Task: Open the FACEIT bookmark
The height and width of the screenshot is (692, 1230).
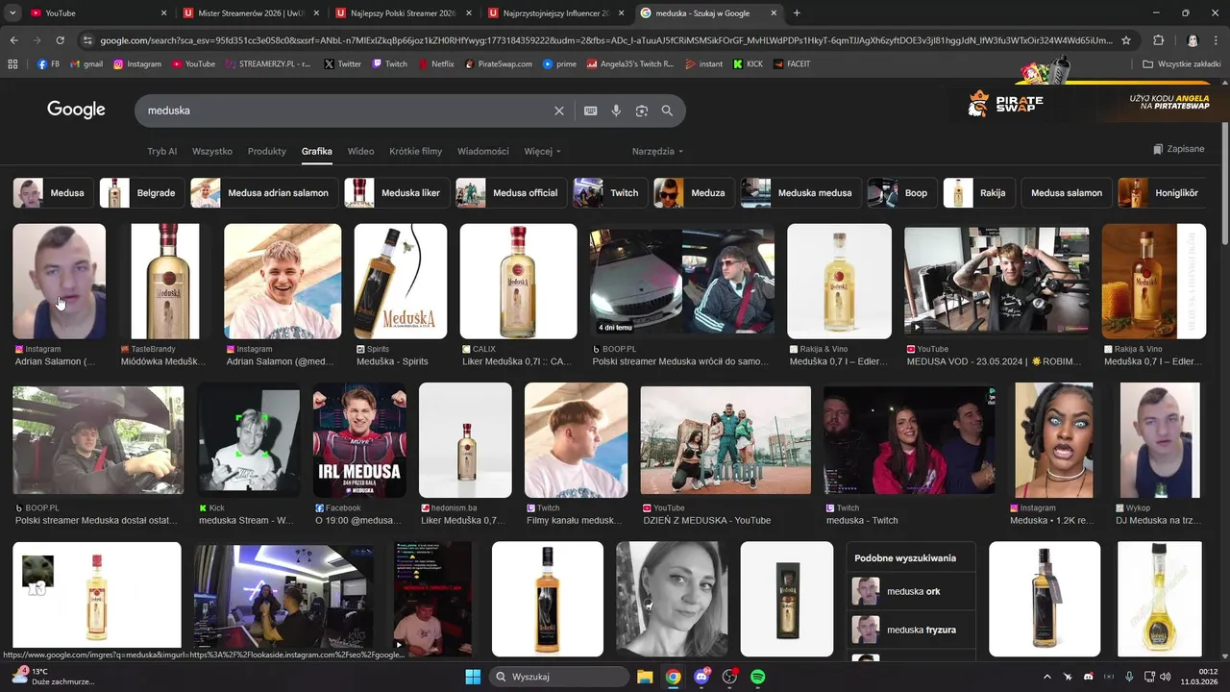Action: click(791, 63)
